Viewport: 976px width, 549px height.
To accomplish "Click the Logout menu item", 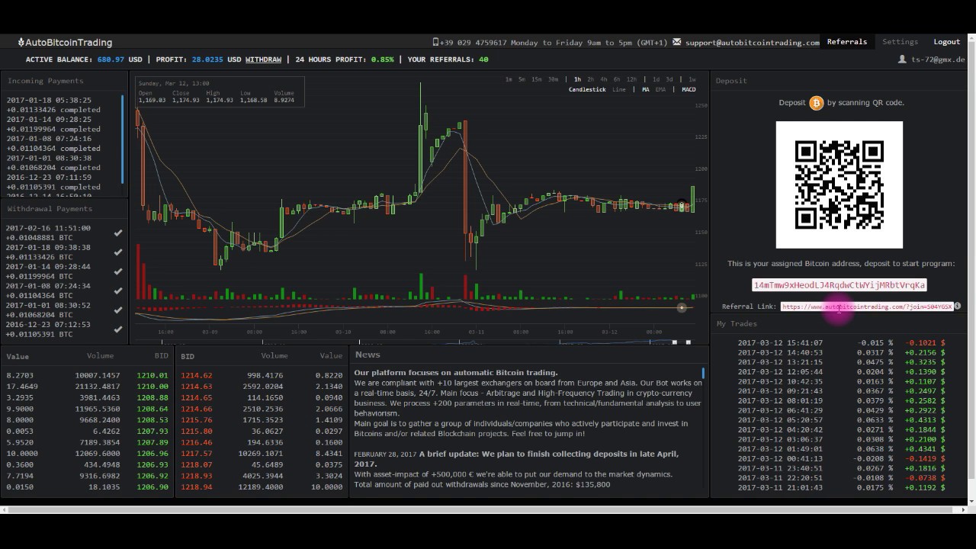I will point(947,42).
